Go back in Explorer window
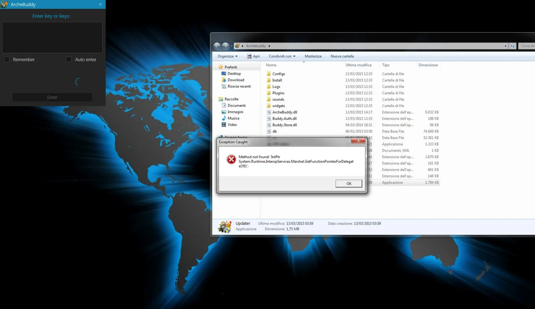535x309 pixels. (x=217, y=46)
